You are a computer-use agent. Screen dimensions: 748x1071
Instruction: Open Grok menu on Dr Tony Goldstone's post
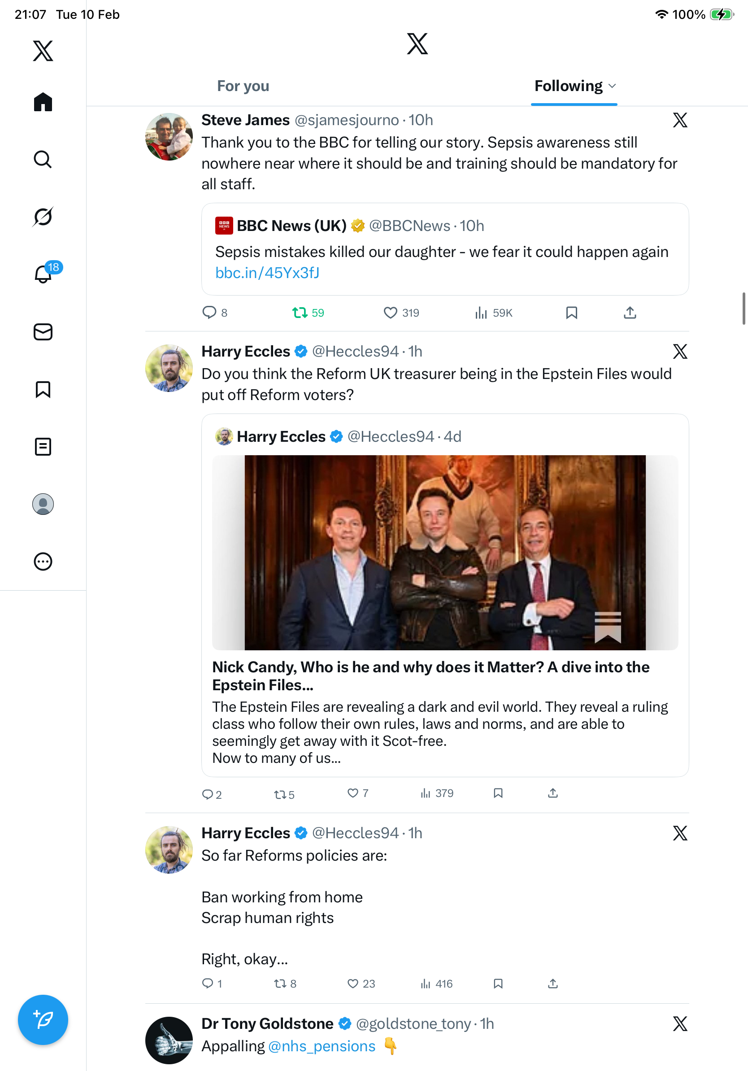[x=680, y=1024]
